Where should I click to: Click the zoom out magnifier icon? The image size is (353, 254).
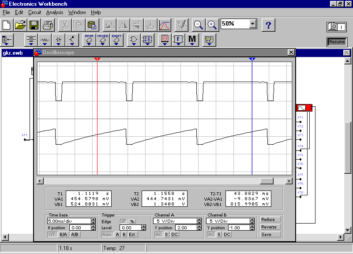[199, 25]
